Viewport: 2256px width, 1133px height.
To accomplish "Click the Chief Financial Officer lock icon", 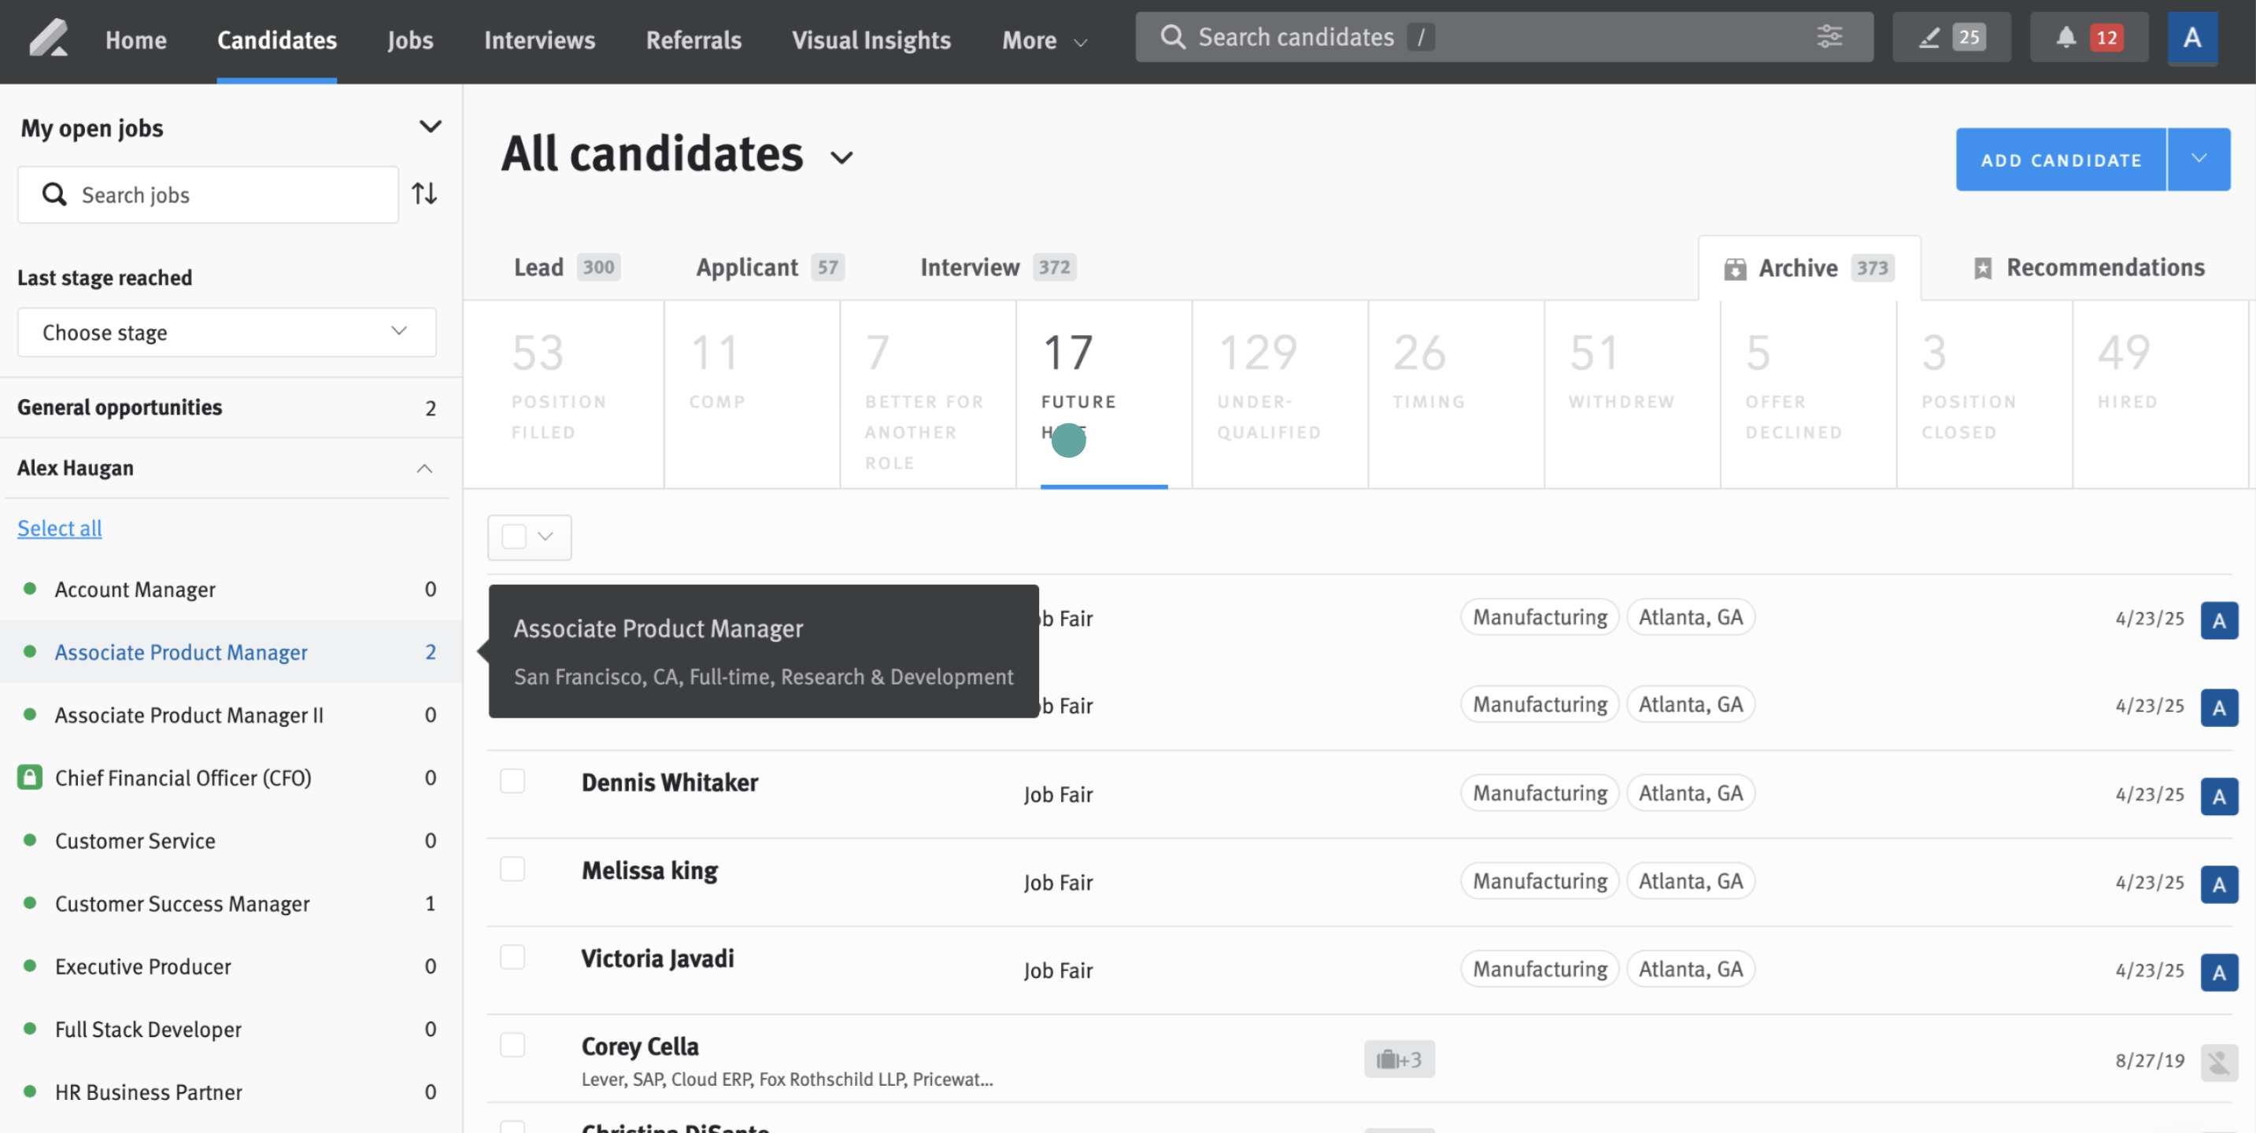I will pos(30,777).
